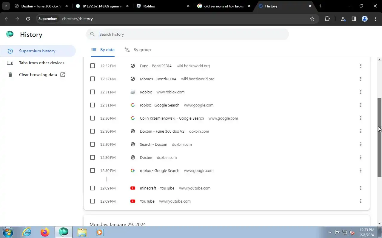Open the Extensions puzzle icon
The height and width of the screenshot is (238, 382).
pos(327,19)
